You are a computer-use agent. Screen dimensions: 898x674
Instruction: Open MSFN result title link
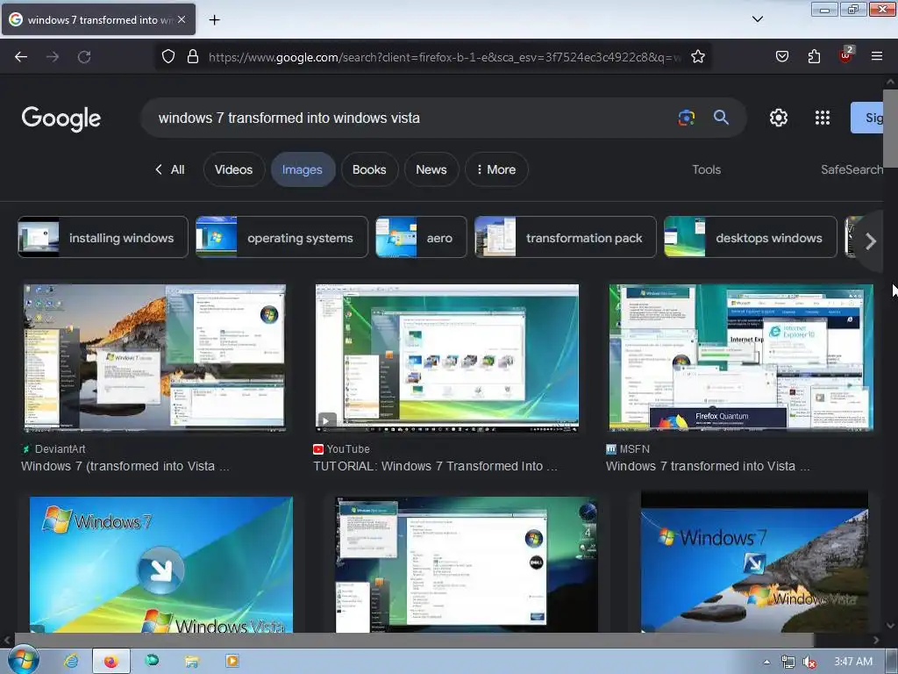708,467
